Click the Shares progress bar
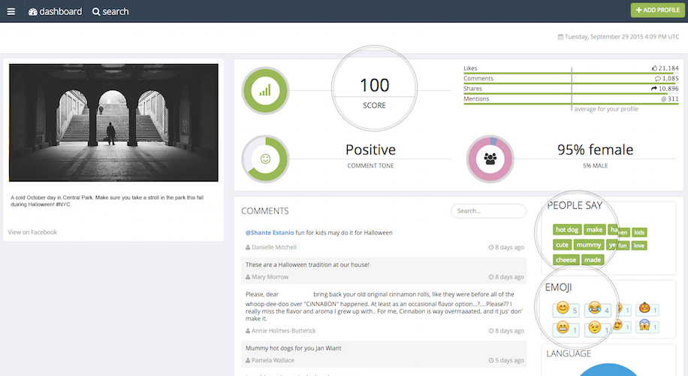The height and width of the screenshot is (376, 688). [x=571, y=93]
